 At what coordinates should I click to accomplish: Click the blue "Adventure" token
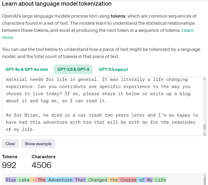point(60,180)
